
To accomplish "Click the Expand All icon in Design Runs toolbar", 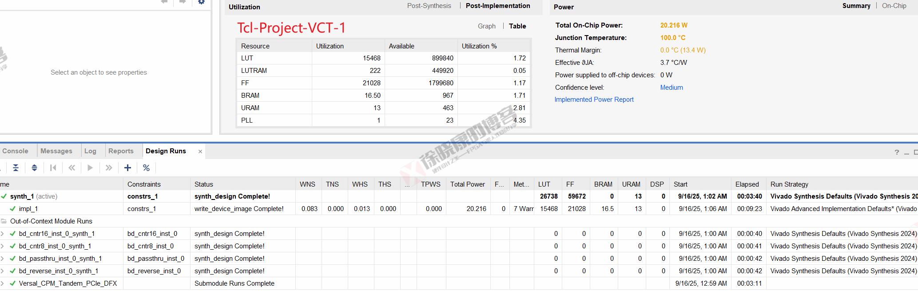I will point(34,167).
